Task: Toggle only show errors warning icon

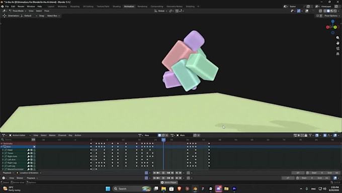Action: tap(306, 136)
